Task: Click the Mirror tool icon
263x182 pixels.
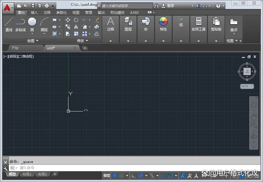Action: point(76,27)
